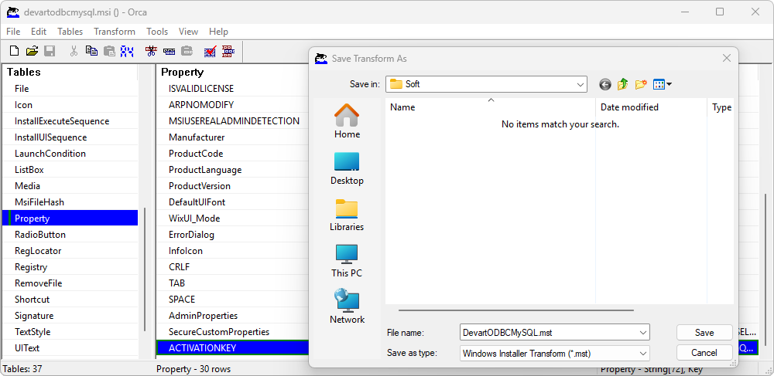Viewport: 774px width, 376px height.
Task: Click the Cut scissors toolbar icon
Action: point(74,51)
